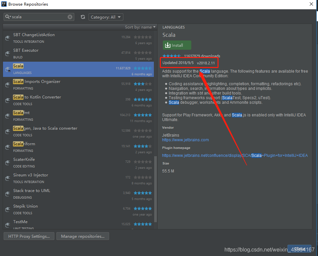Select the SBT ChangeListAction plugin
This screenshot has height=256, width=318.
click(79, 38)
